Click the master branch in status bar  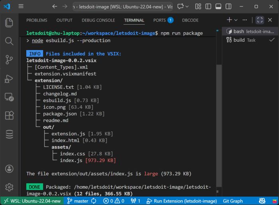pos(81,201)
